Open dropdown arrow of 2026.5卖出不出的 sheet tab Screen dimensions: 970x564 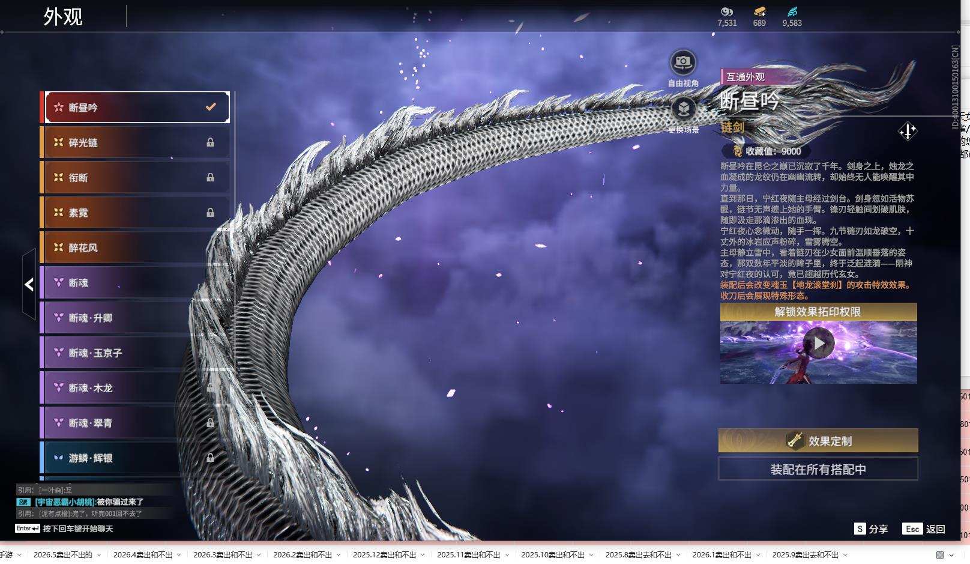coord(99,555)
